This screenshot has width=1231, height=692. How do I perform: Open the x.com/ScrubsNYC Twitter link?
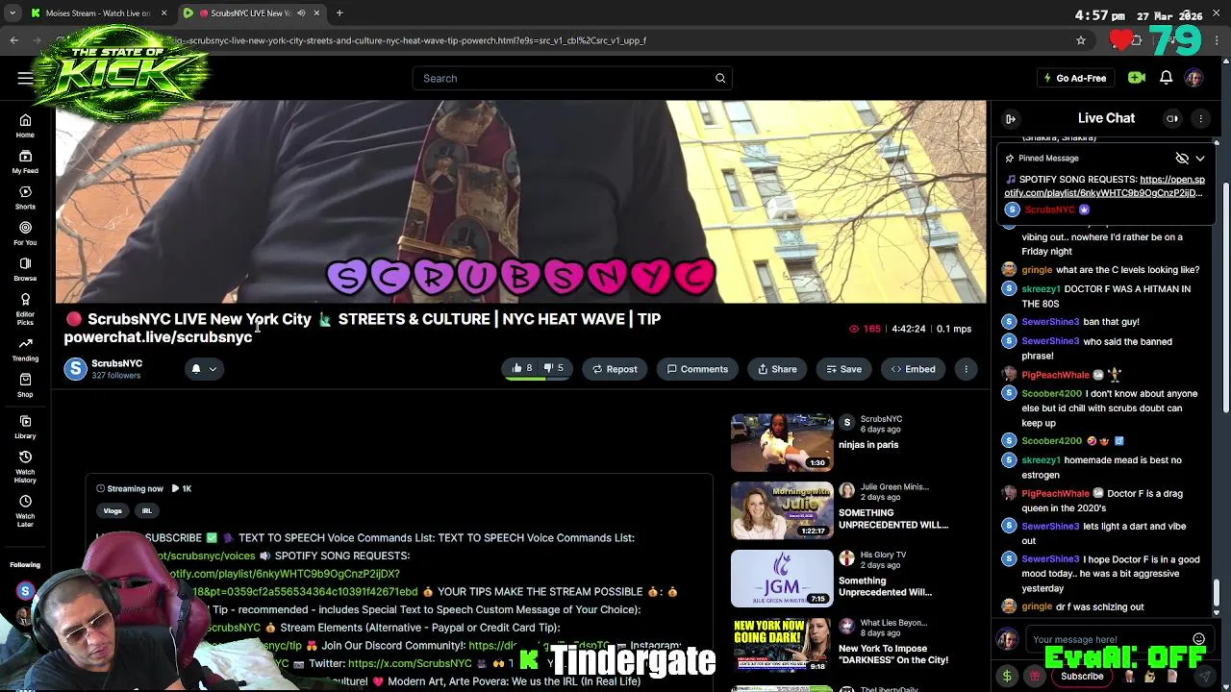coord(410,663)
